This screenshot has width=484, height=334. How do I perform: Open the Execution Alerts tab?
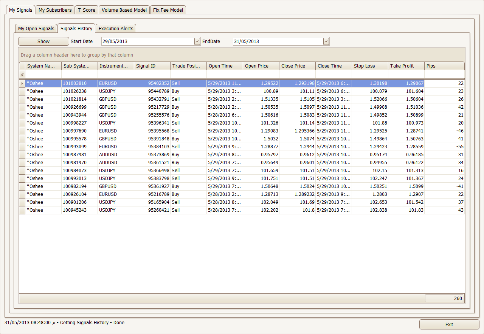point(116,29)
